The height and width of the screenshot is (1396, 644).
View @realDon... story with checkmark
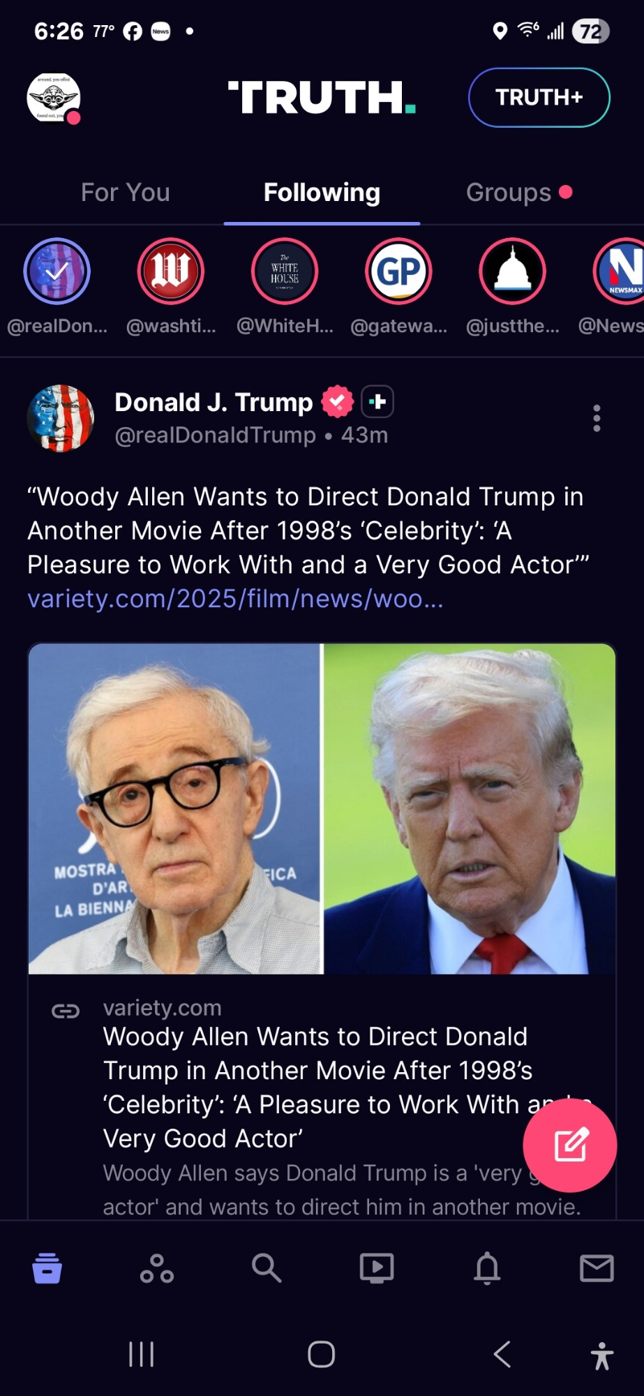click(x=57, y=272)
